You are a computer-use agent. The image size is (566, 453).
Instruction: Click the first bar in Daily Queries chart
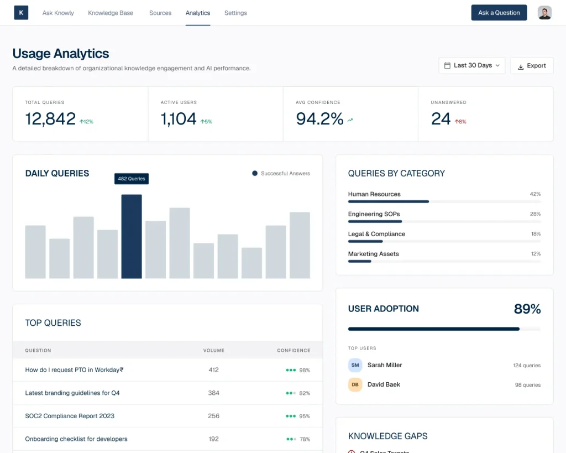[35, 252]
